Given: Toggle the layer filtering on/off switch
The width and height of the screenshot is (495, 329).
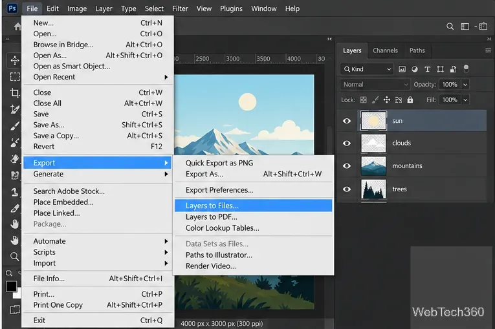Looking at the screenshot, I should (x=466, y=69).
